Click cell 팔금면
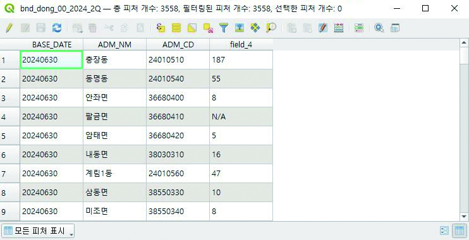Image resolution: width=469 pixels, height=240 pixels. (x=115, y=117)
